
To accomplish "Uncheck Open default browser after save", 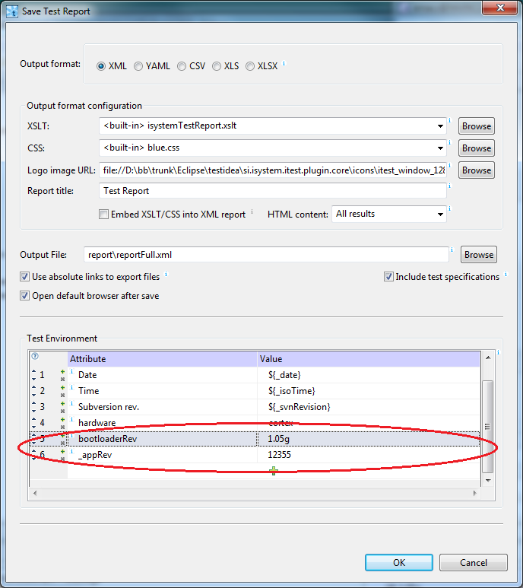I will [25, 296].
